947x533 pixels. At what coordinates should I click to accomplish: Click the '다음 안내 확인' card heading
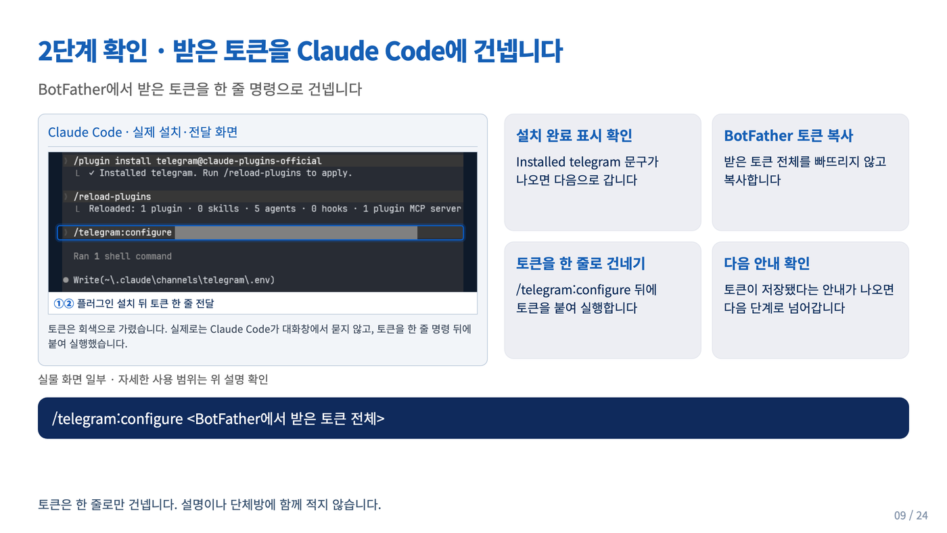point(766,263)
